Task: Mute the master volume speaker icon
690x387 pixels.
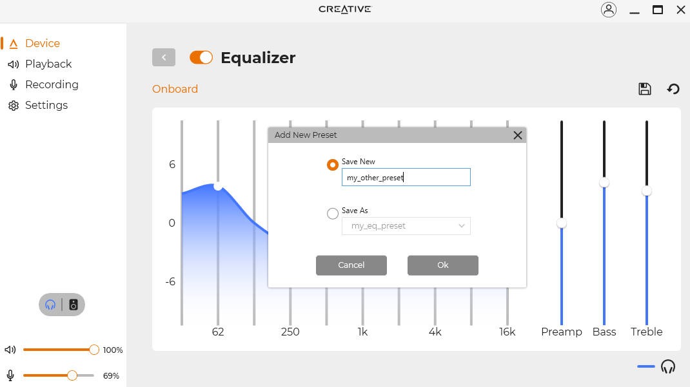Action: coord(10,350)
